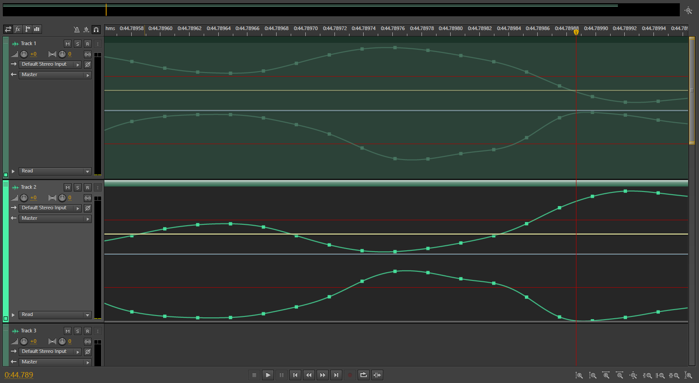Zoom out amplitude icon
The height and width of the screenshot is (383, 699).
593,375
